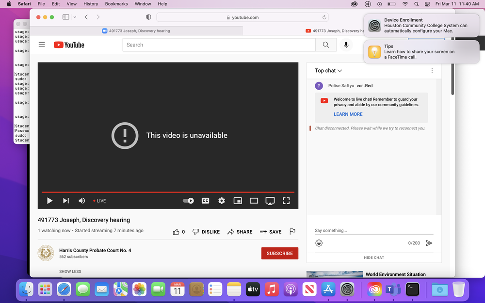Toggle closed captions CC button
Screen dimensions: 485x303
click(205, 201)
